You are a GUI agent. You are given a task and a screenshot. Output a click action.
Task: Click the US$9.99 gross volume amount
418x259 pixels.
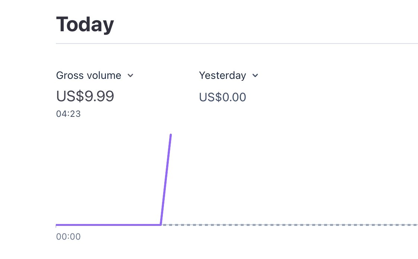tap(85, 96)
